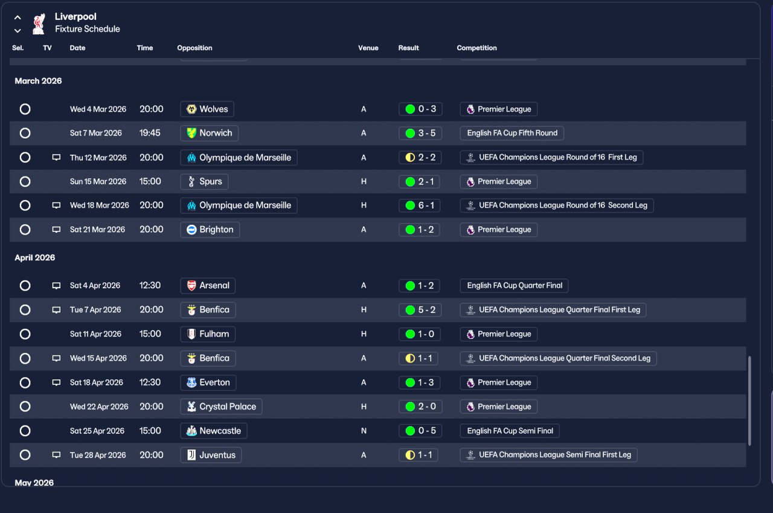Sort by the Opposition column header
The height and width of the screenshot is (513, 773).
click(194, 48)
